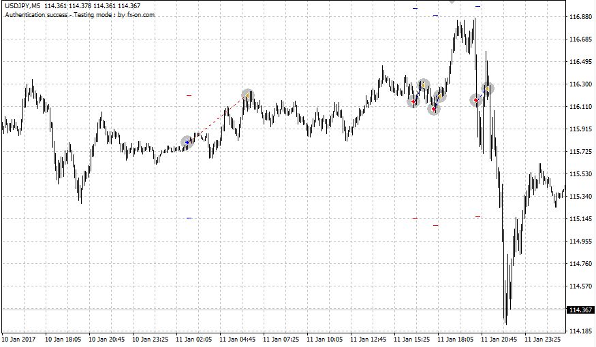Screen dimensions: 596x347
Task: Click the USDJPY,M5 symbol header text
Action: (x=22, y=5)
